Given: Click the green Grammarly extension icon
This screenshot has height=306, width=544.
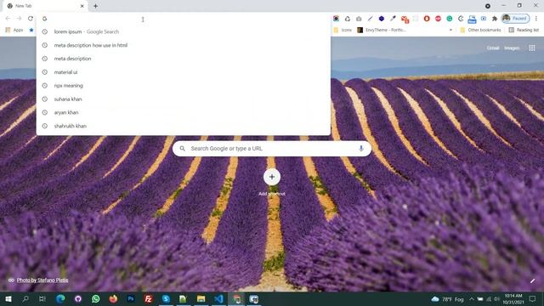Looking at the screenshot, I should (450, 19).
